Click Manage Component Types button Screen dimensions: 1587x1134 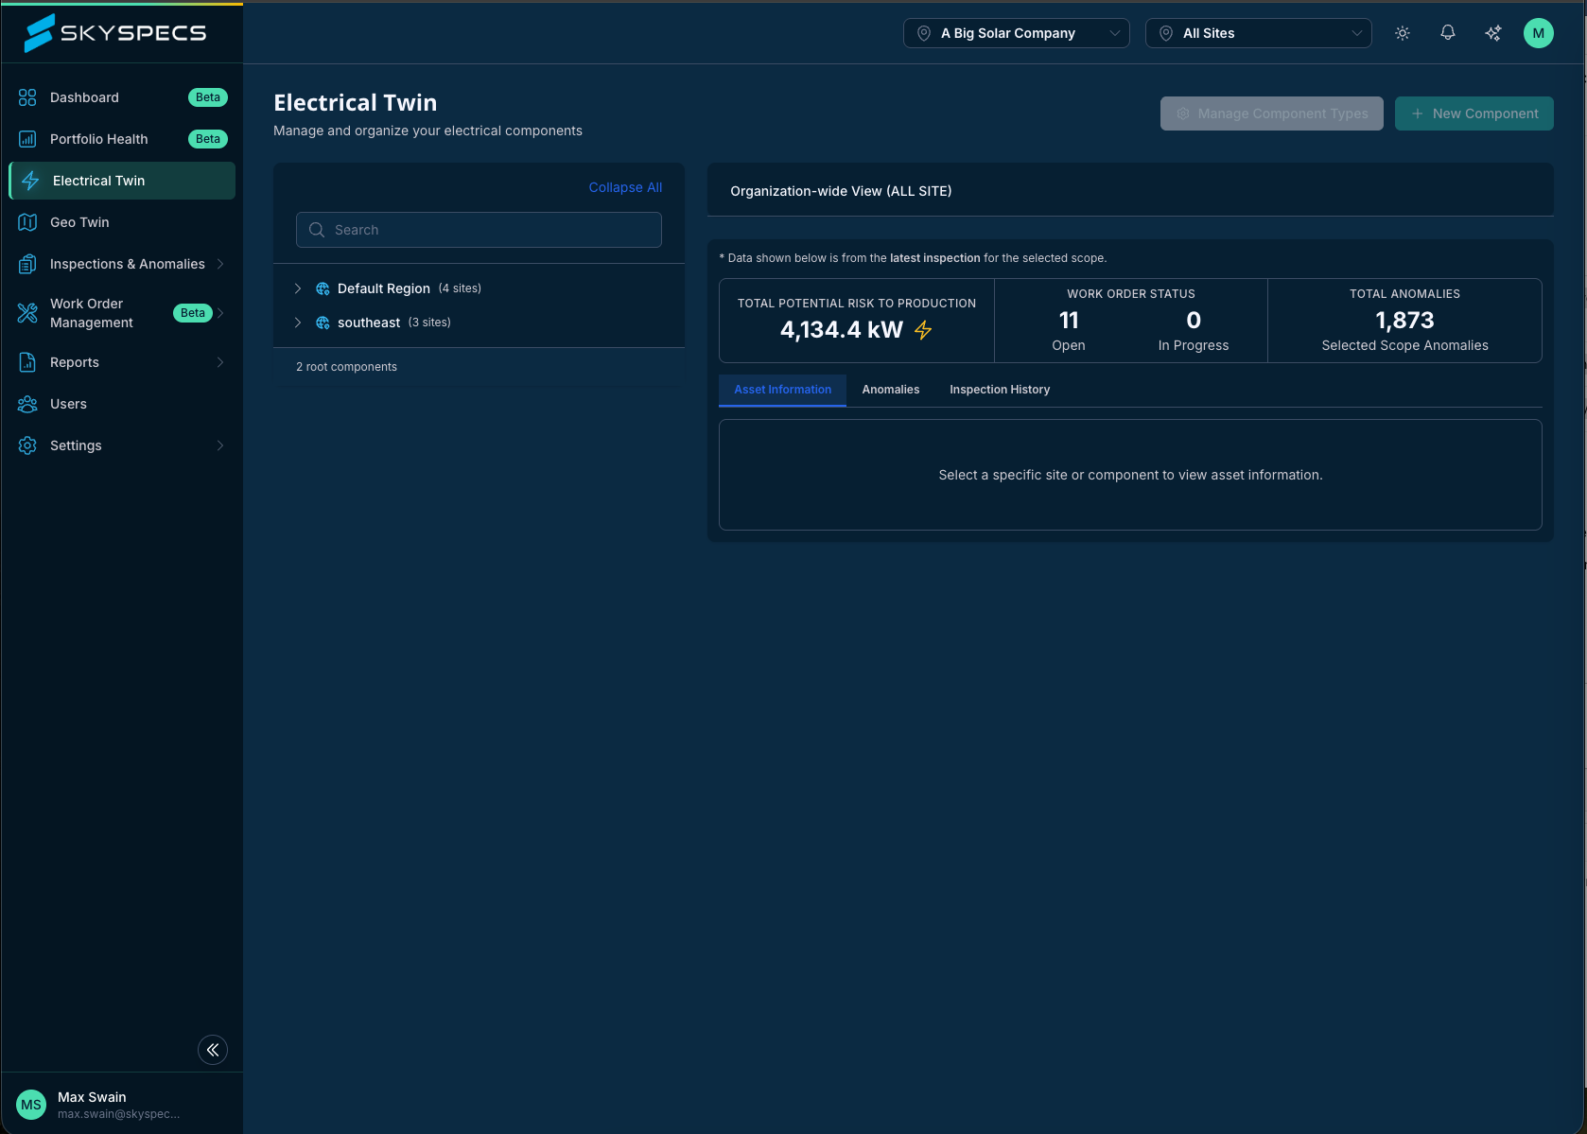1272,113
